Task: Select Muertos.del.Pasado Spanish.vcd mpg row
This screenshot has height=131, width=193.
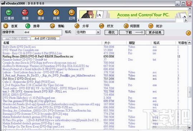Action: 95,104
